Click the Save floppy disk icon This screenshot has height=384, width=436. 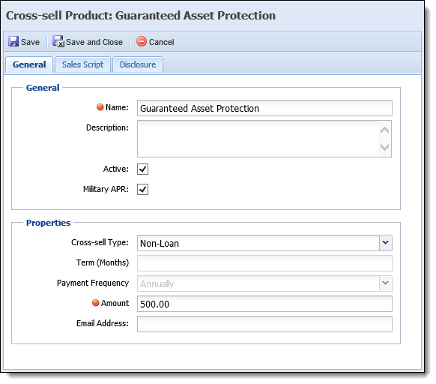click(x=13, y=41)
